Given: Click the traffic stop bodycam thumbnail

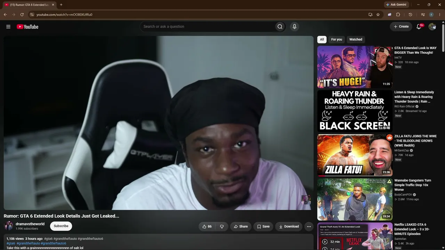Looking at the screenshot, I should coord(355,199).
